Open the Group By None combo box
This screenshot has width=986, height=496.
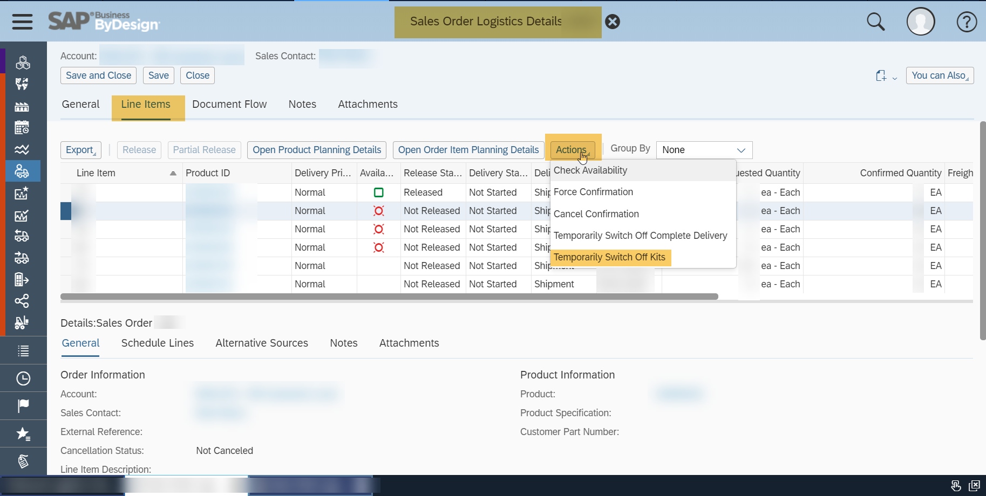[x=704, y=150]
